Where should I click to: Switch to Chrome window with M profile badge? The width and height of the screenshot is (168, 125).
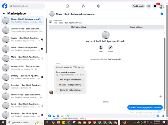point(69,122)
